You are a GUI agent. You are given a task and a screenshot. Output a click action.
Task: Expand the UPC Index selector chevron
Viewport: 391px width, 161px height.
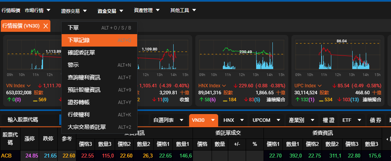coord(320,86)
